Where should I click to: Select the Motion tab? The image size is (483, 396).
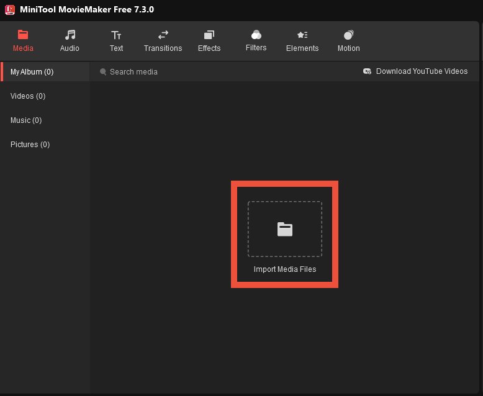[x=348, y=41]
